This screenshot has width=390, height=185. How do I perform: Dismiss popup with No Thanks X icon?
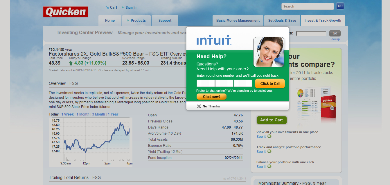click(199, 106)
